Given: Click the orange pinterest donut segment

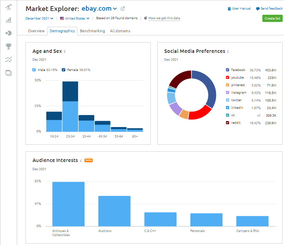Looking at the screenshot, I should (x=184, y=115).
